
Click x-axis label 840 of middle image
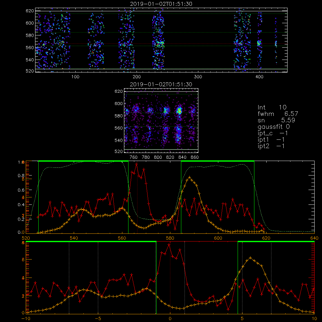point(182,157)
